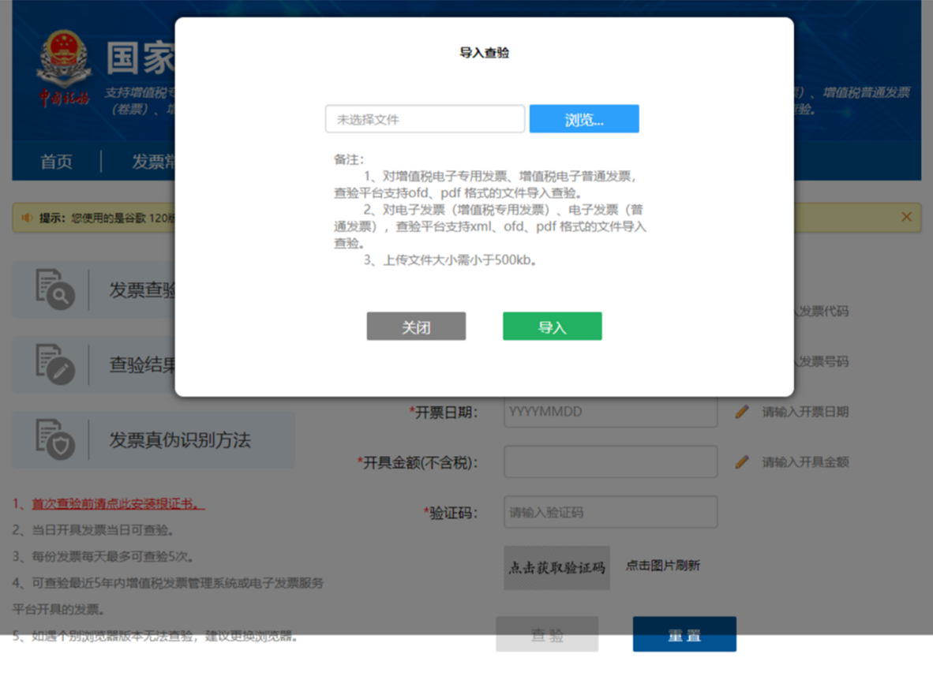Click the 未选择文件 file field
Viewport: 933px width, 680px height.
coord(425,119)
